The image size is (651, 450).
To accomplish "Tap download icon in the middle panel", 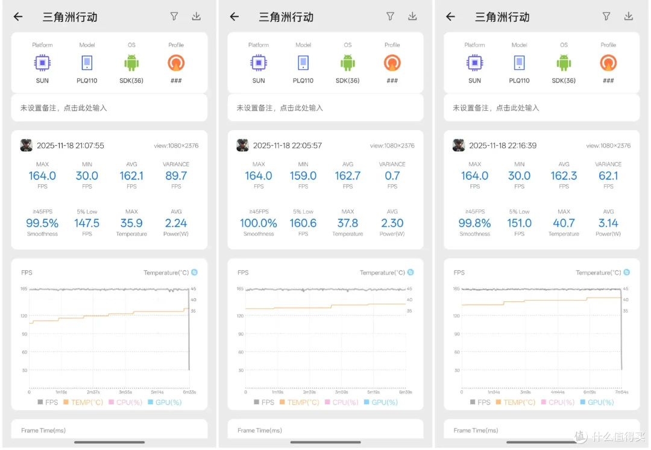I will click(412, 16).
